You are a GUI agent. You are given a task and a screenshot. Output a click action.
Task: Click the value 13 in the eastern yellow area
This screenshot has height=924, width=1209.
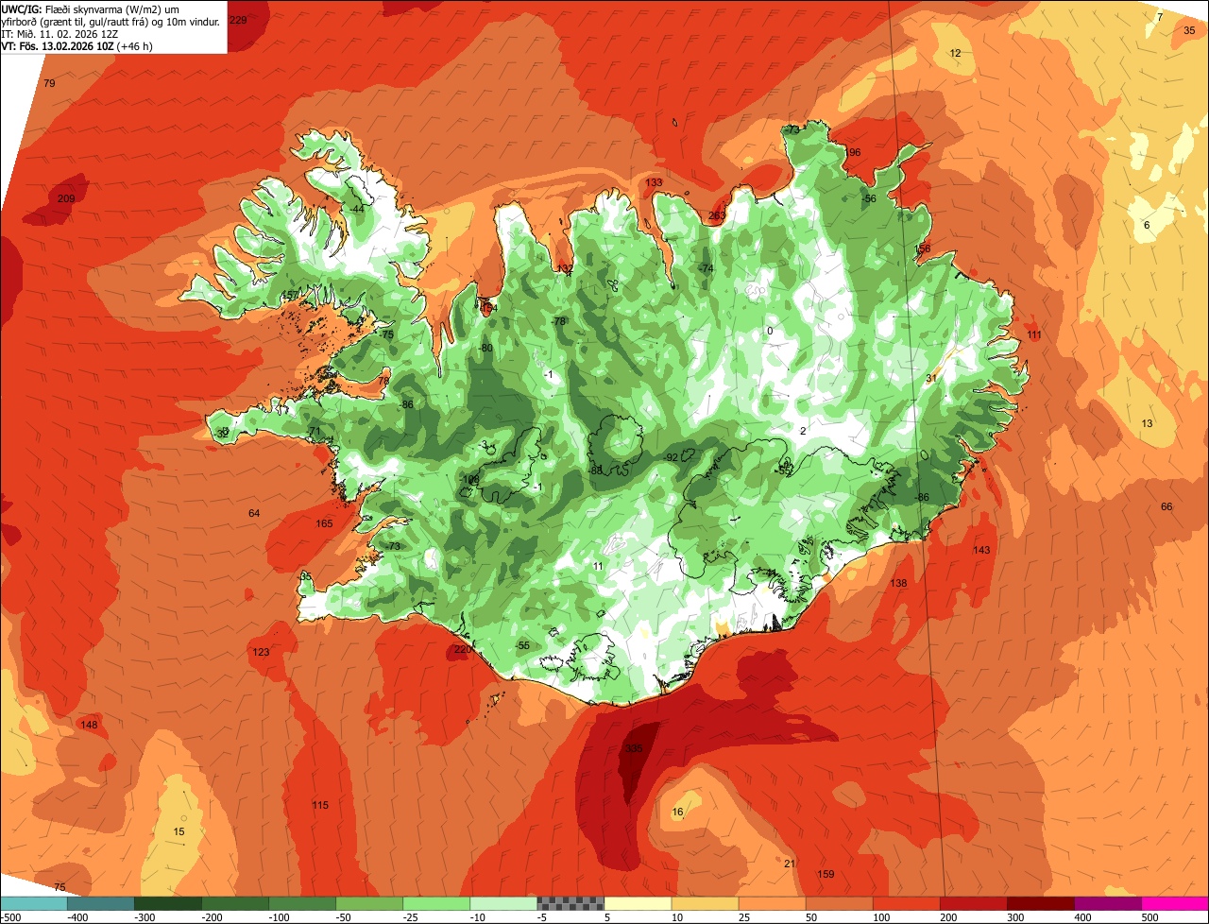(1147, 423)
